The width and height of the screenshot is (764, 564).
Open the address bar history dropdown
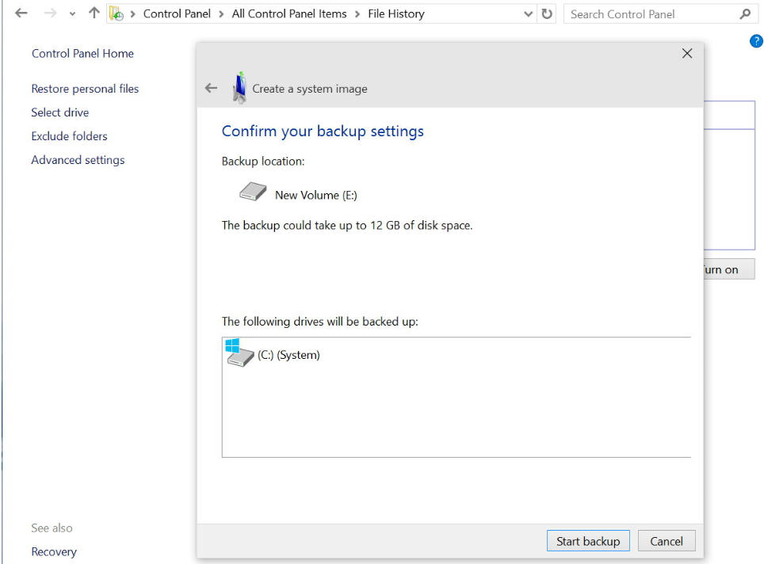[x=528, y=14]
